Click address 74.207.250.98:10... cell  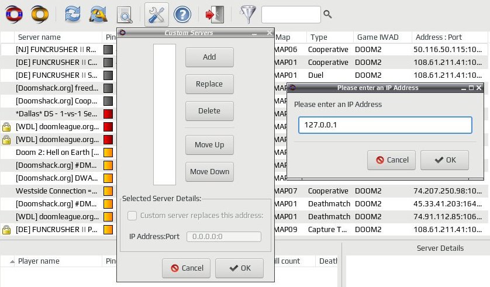coord(447,191)
